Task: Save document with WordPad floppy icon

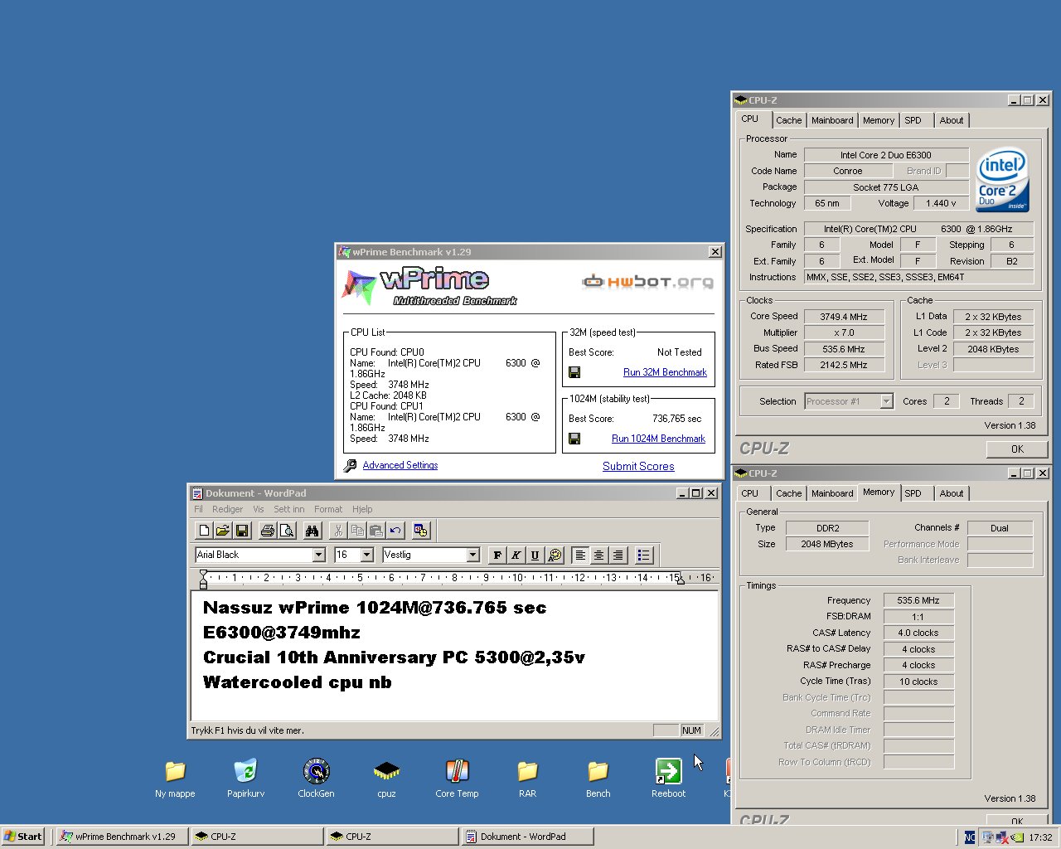Action: tap(242, 531)
